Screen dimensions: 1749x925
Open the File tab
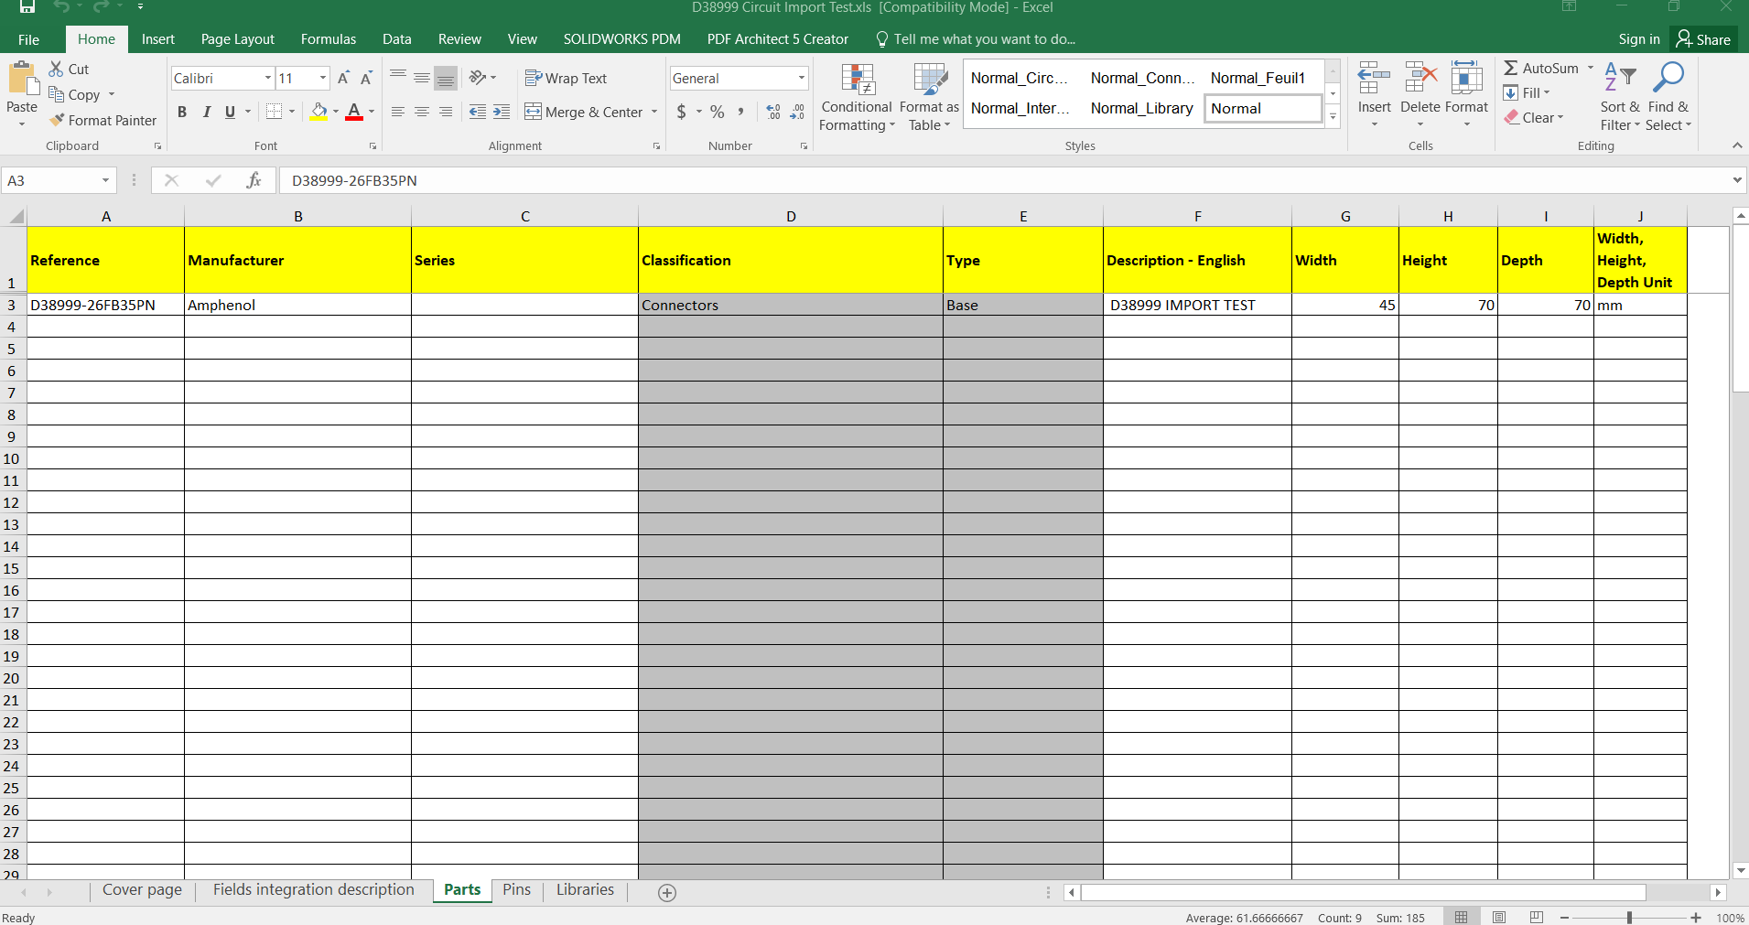[28, 39]
